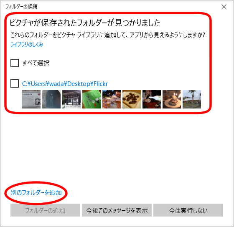The width and height of the screenshot is (234, 227).
Task: Click the temple building thumbnail
Action: pos(71,99)
